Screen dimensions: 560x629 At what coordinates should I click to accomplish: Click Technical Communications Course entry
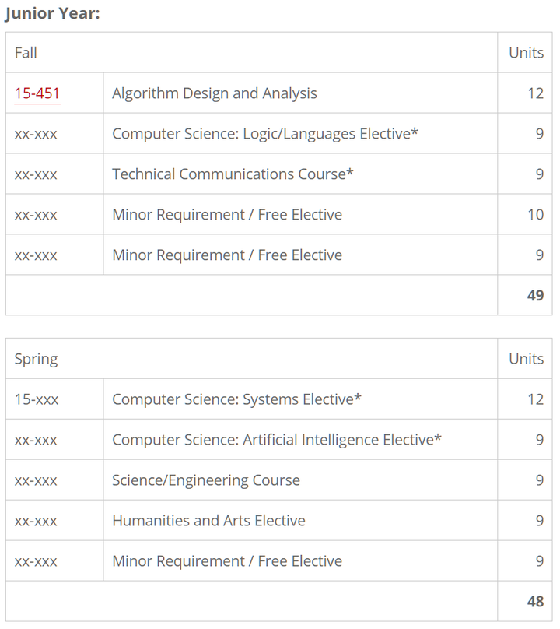(x=233, y=174)
